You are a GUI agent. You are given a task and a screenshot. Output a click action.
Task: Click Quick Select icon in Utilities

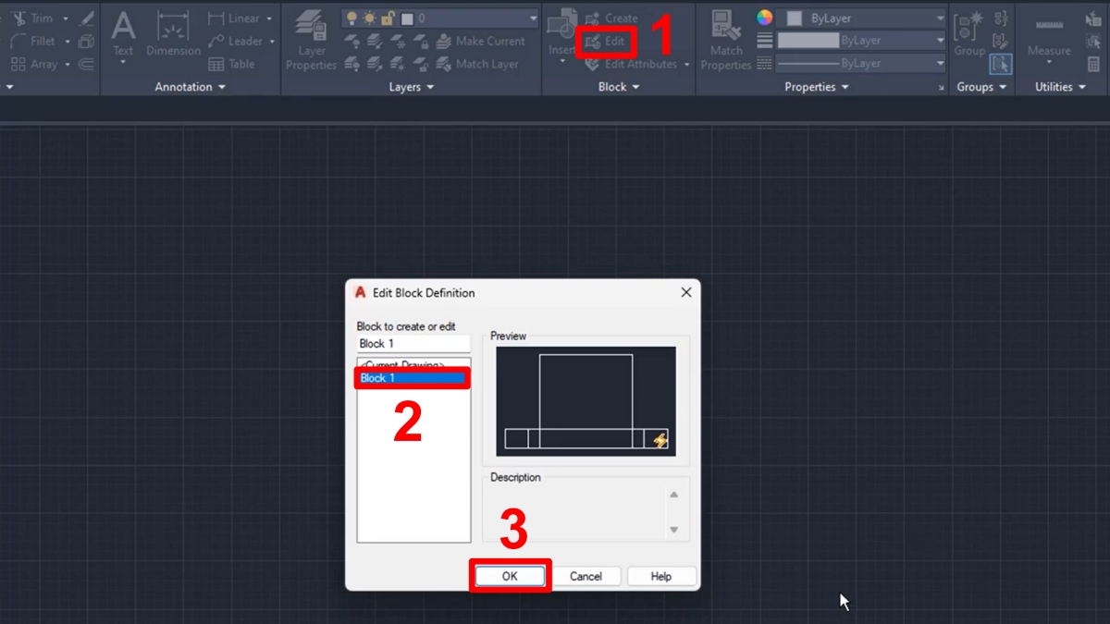[x=1094, y=18]
